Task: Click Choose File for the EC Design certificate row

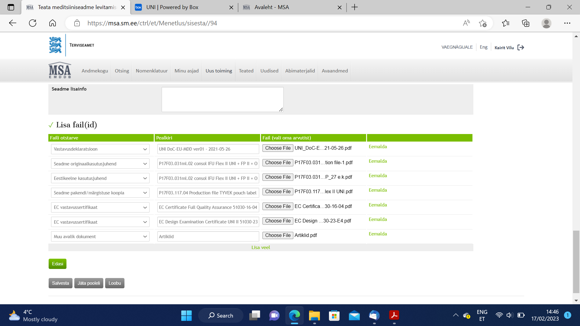Action: (x=278, y=221)
